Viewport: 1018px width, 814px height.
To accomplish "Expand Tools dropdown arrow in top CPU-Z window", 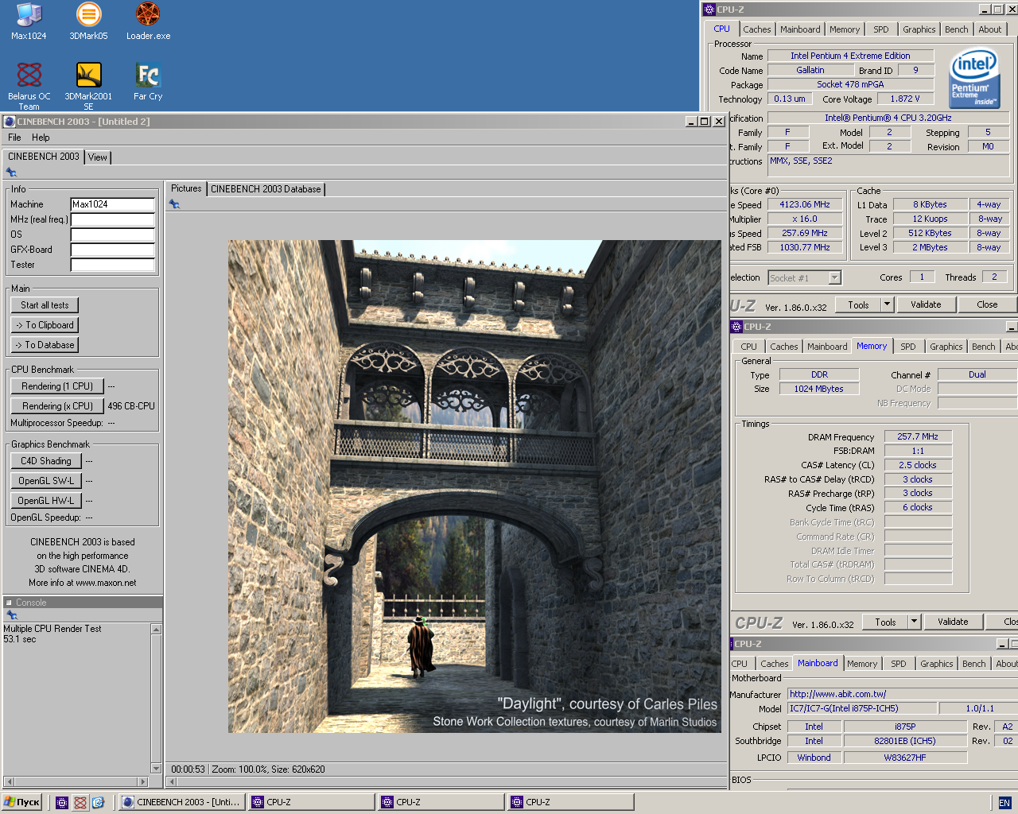I will coord(887,304).
